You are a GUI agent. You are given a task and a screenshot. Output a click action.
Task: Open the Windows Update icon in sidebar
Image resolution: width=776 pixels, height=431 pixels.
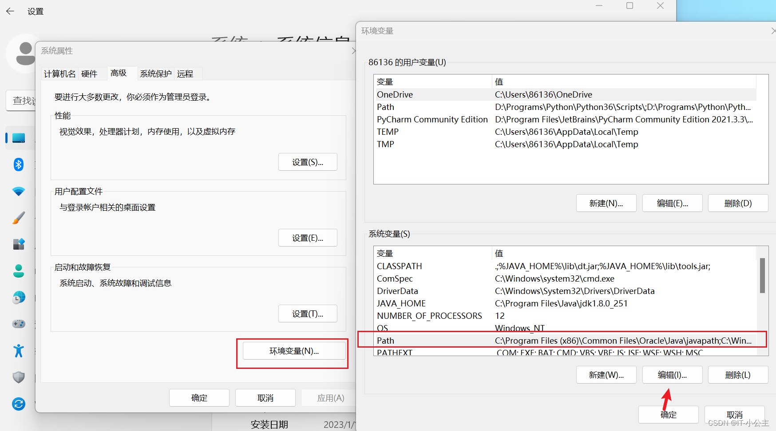19,404
